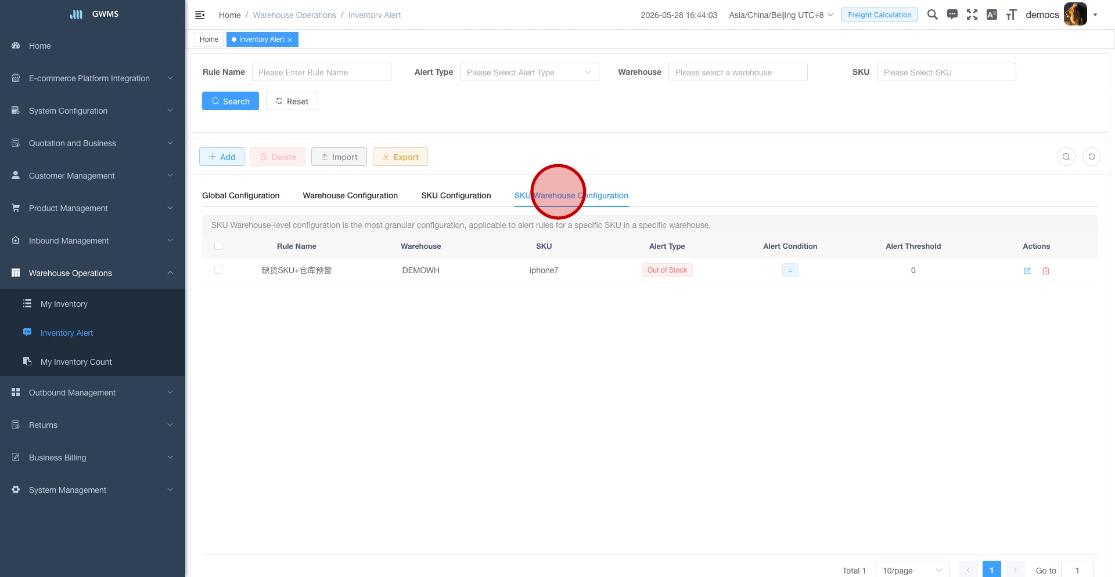Click the Reset button
The image size is (1115, 577).
pos(292,101)
